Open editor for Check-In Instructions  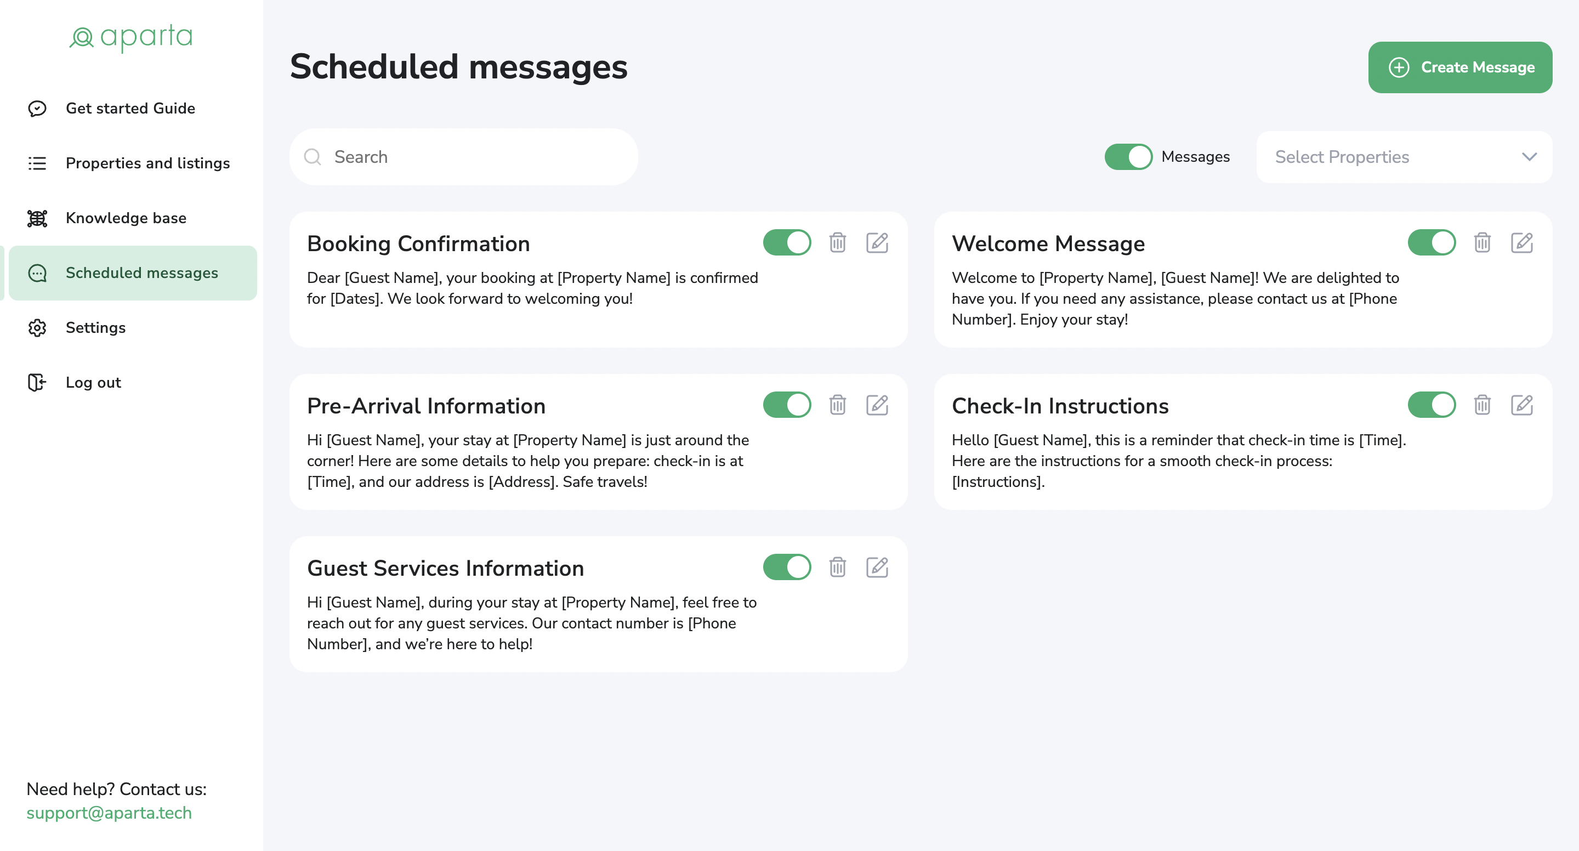(x=1521, y=405)
